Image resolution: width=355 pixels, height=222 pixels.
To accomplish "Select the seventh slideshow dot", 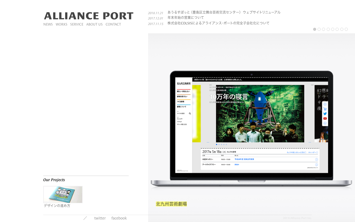I will (x=342, y=29).
